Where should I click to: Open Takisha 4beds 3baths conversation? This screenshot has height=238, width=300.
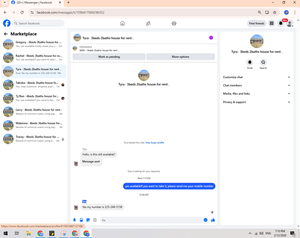point(34,85)
